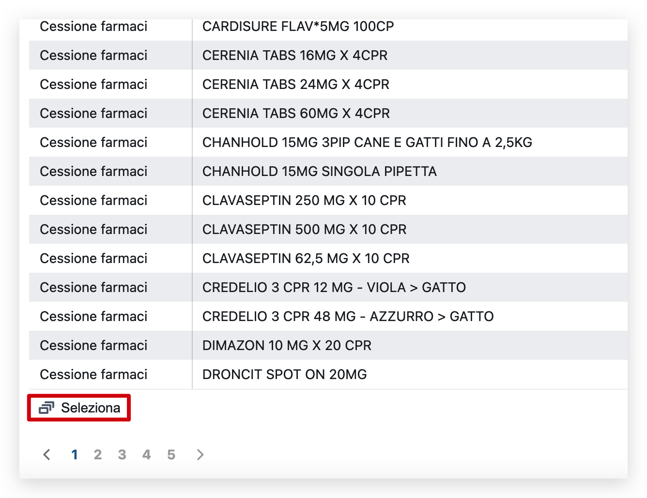
Task: Choose CHANHOLD 15MG SINGOLA PIPETTA
Action: point(319,172)
